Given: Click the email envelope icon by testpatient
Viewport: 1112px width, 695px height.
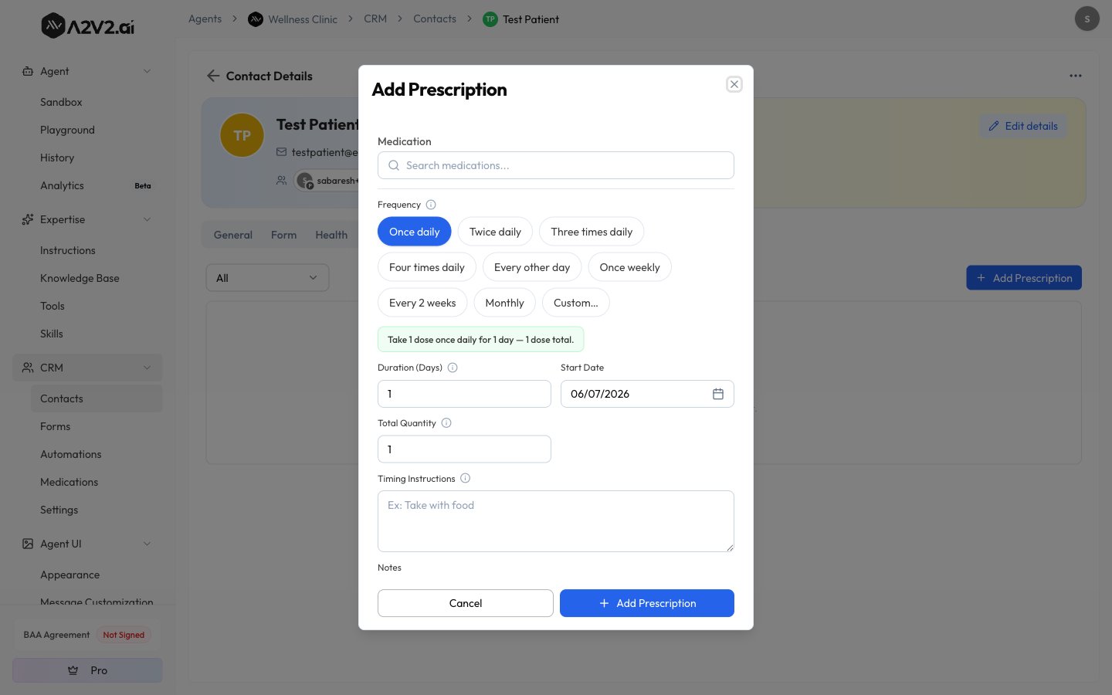Looking at the screenshot, I should coord(281,152).
